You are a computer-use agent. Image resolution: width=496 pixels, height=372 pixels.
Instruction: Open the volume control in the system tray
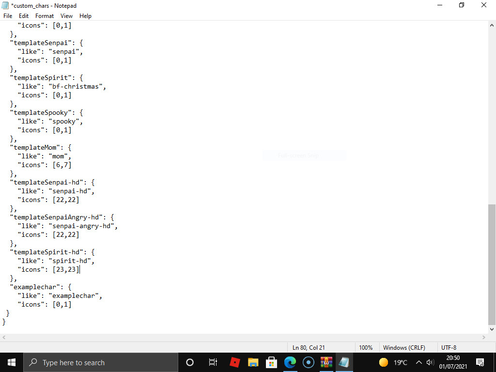(430, 362)
